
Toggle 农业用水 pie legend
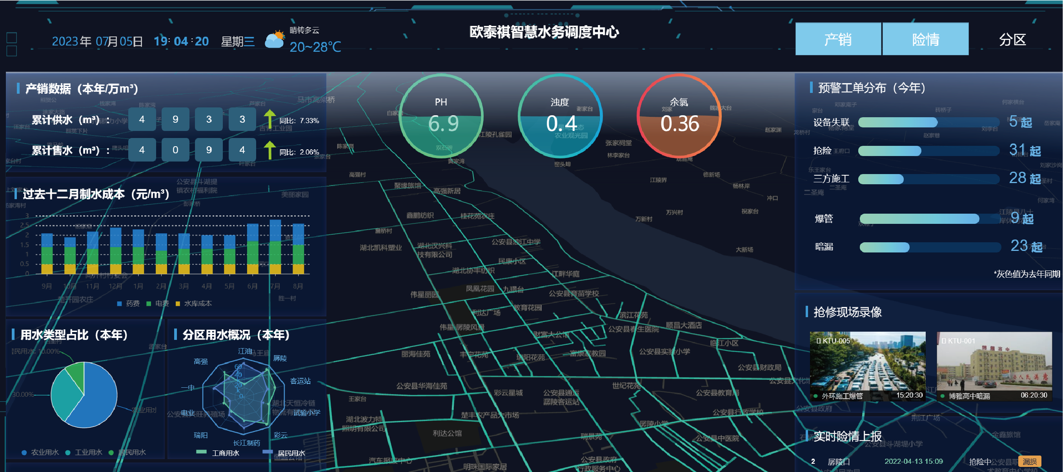coord(40,452)
